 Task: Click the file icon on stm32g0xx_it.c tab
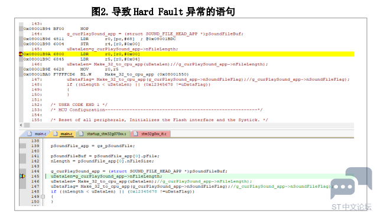click(135, 134)
